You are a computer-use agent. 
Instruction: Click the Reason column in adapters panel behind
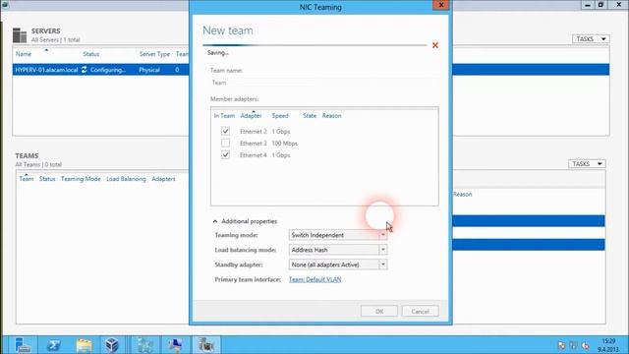[463, 195]
